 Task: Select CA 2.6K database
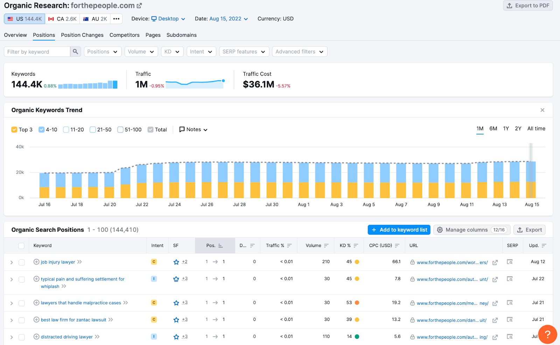point(62,19)
